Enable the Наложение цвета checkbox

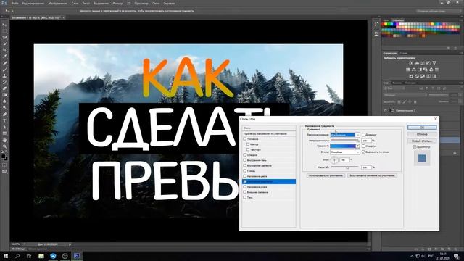(245, 176)
